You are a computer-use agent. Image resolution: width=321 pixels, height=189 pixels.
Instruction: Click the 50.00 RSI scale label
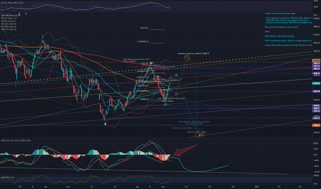315,7
